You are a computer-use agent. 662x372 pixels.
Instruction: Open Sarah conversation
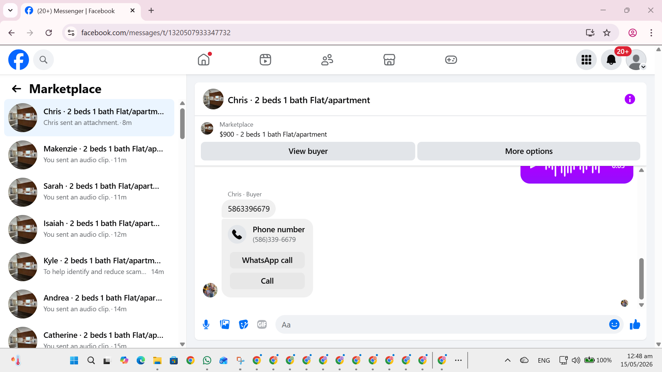tap(89, 192)
